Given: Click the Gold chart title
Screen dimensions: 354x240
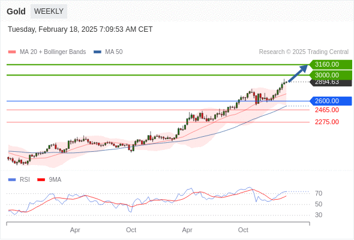Looking at the screenshot, I should click(x=16, y=11).
